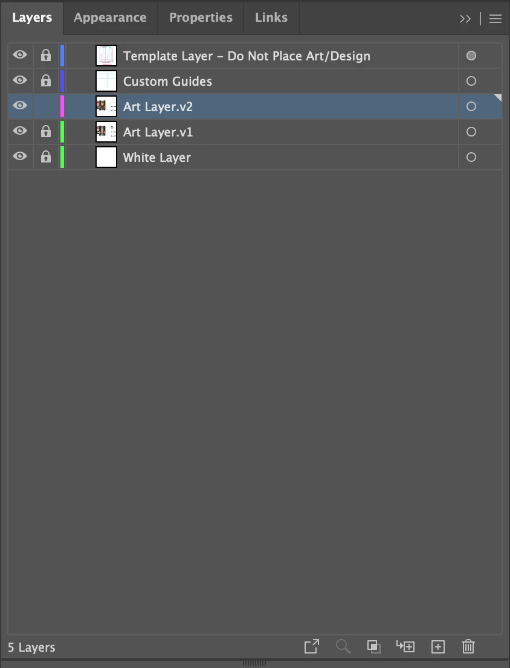The image size is (510, 668).
Task: Toggle lock on Art Layer.v2
Action: [x=45, y=106]
